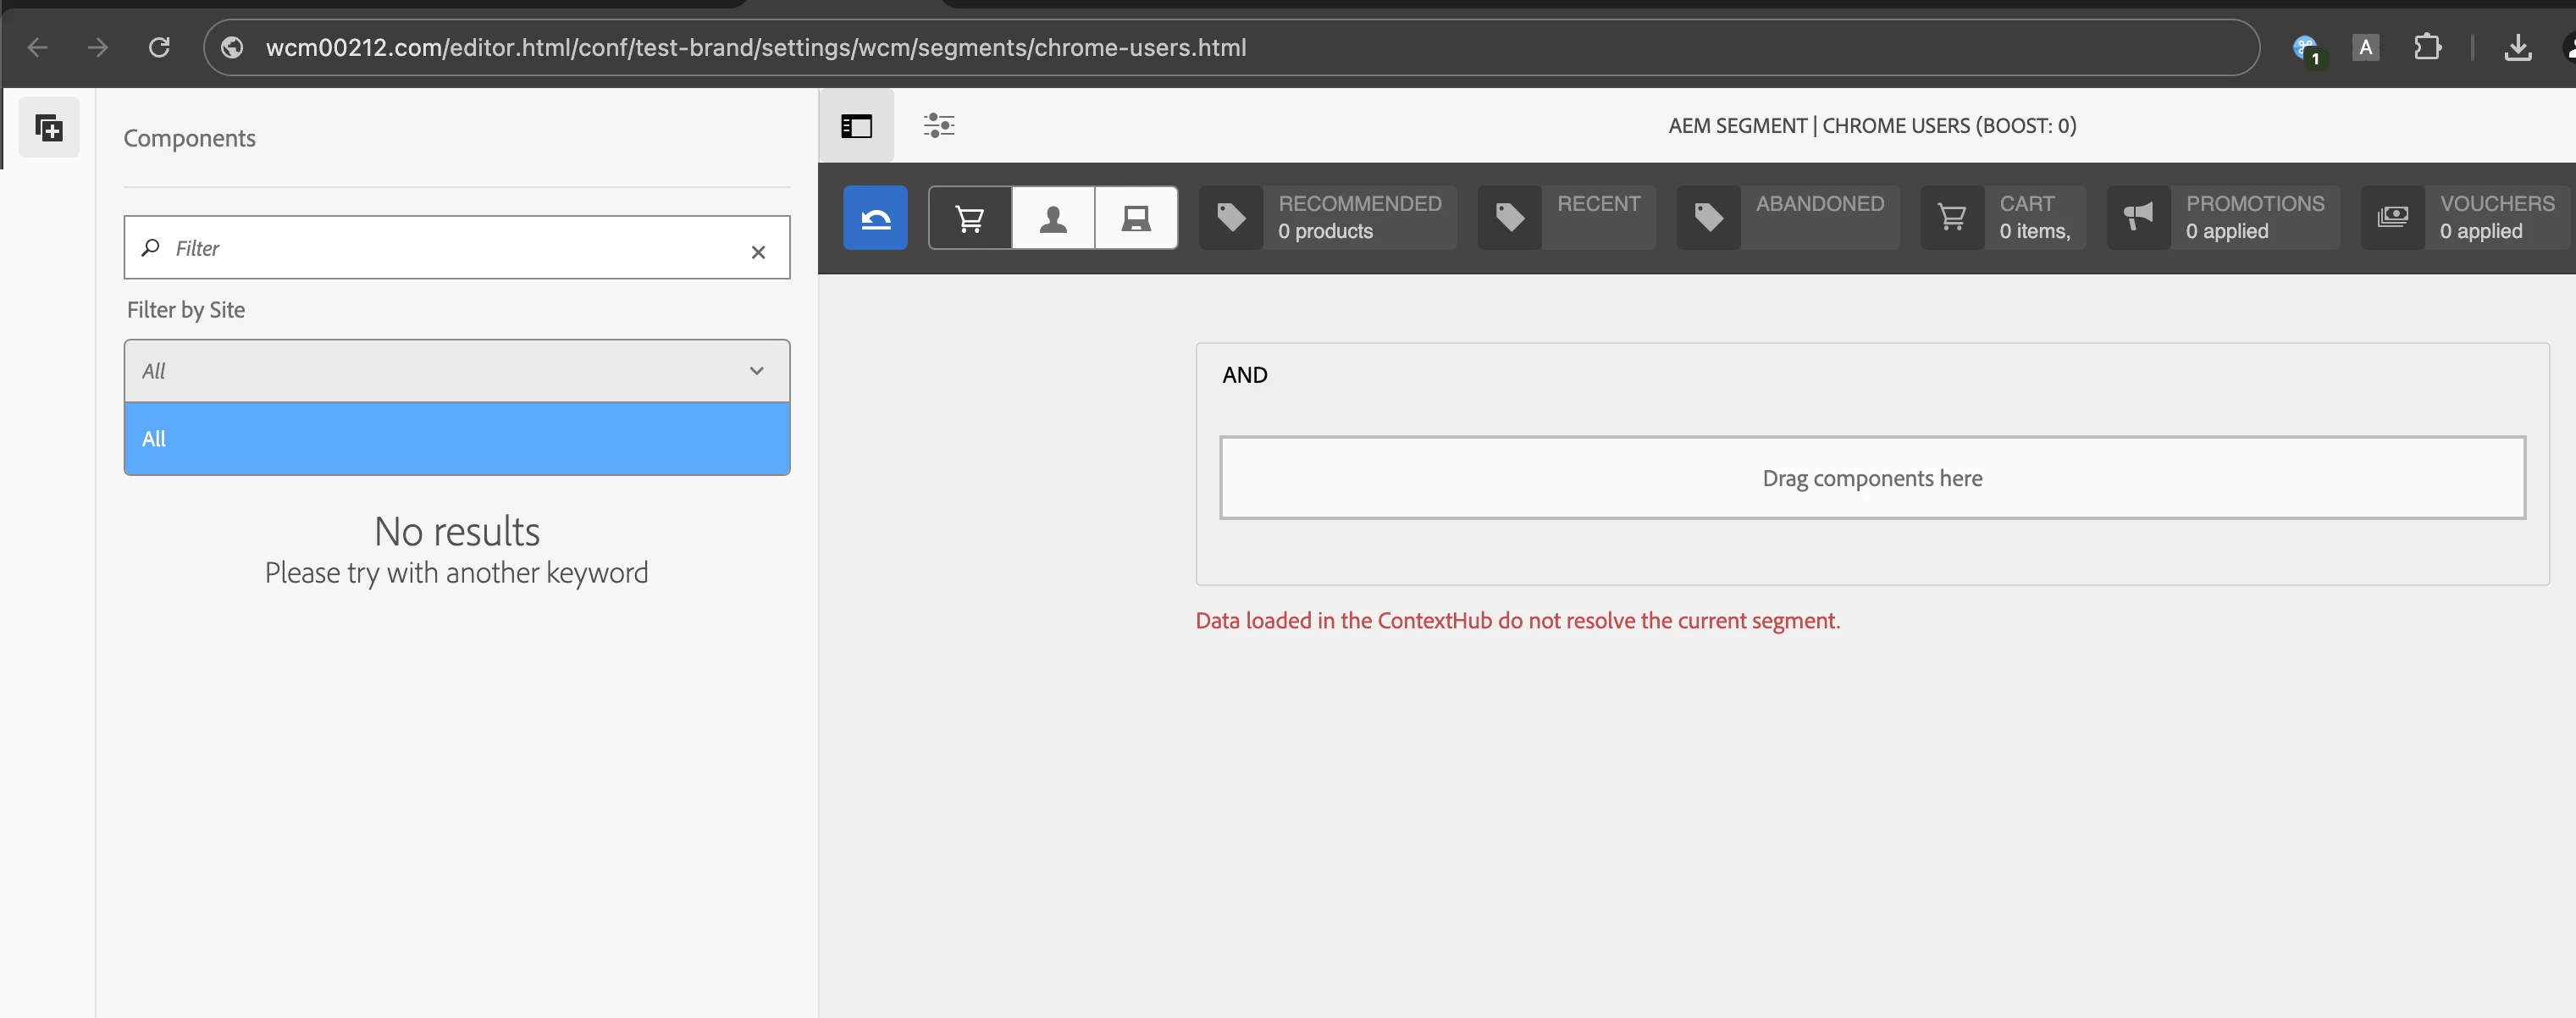The height and width of the screenshot is (1018, 2576).
Task: Select the device laptop ContextHub mode
Action: pos(1136,218)
